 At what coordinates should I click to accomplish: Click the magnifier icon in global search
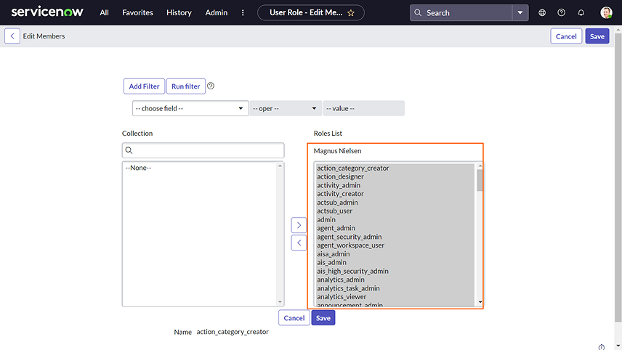pos(418,12)
